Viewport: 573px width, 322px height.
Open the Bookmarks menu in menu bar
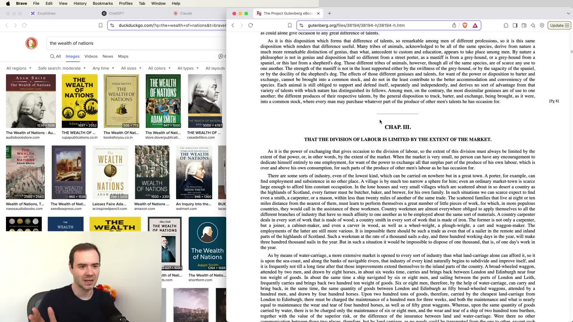103,3
